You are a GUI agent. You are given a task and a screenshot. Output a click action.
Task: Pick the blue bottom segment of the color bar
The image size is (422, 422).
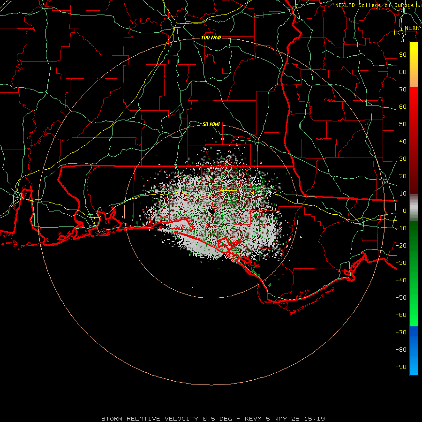[414, 351]
